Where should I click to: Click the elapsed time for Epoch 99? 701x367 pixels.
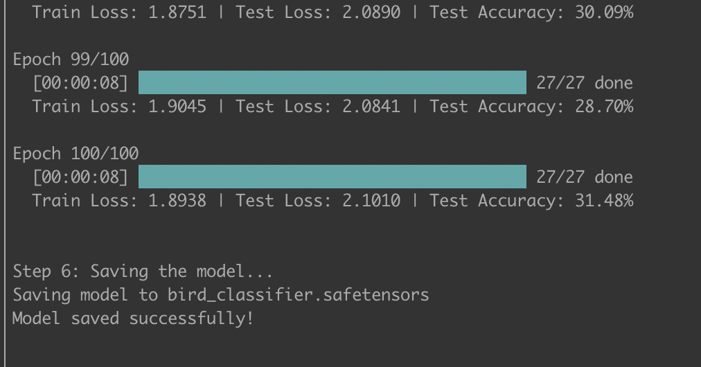[80, 83]
